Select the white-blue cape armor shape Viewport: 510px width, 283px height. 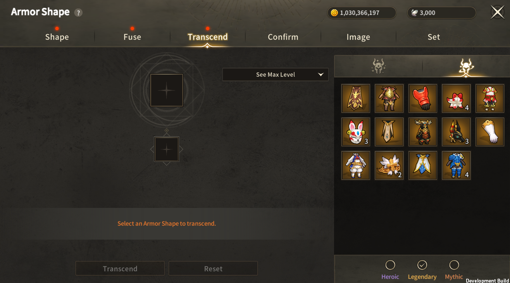tap(423, 165)
